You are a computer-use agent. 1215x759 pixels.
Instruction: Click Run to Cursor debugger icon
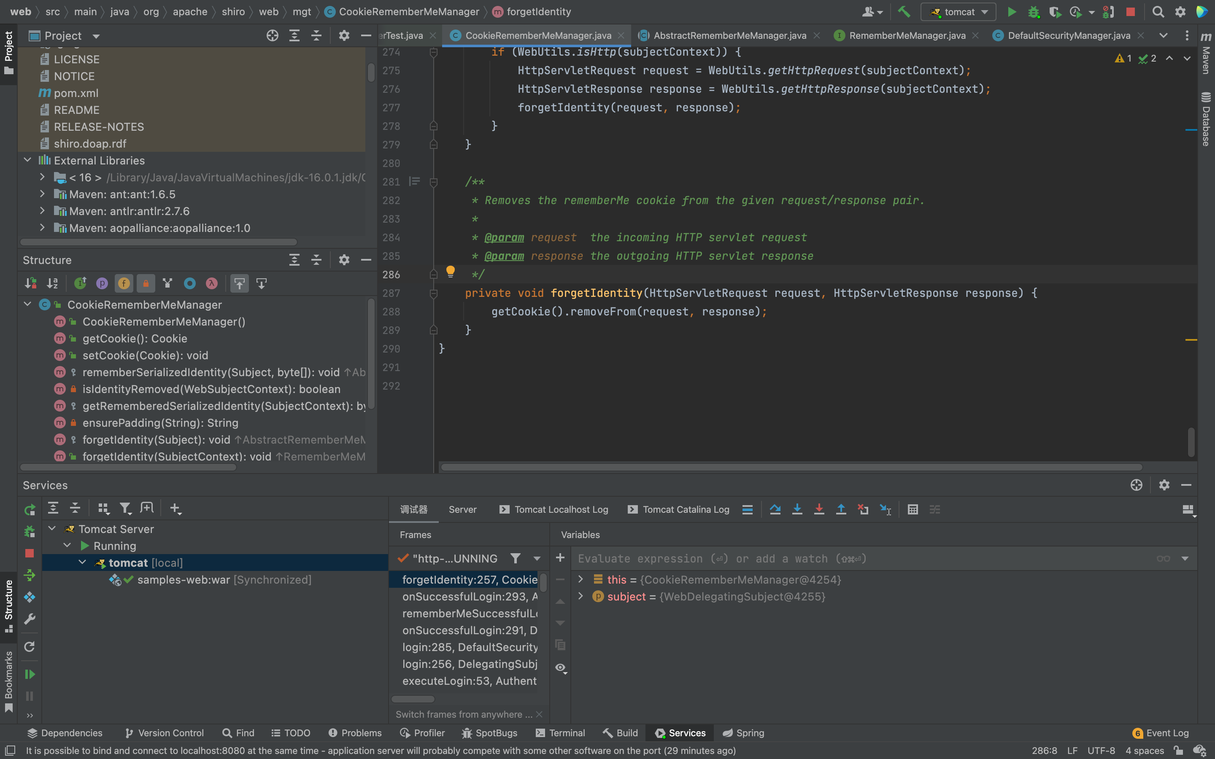[x=885, y=509]
